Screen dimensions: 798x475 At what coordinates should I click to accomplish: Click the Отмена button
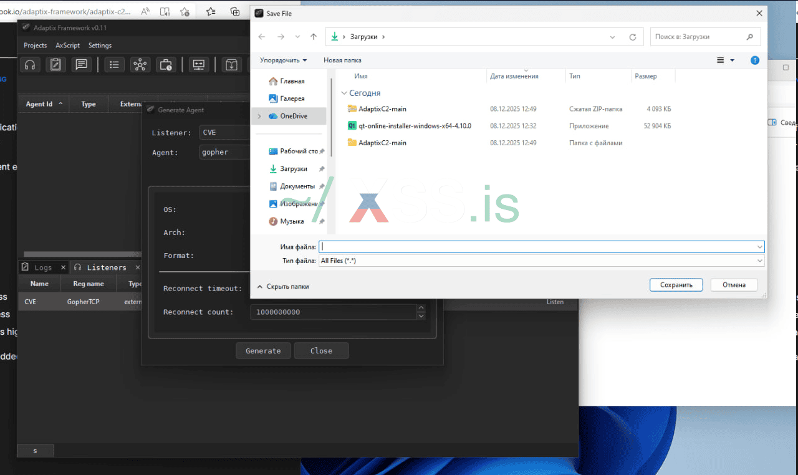coord(734,285)
